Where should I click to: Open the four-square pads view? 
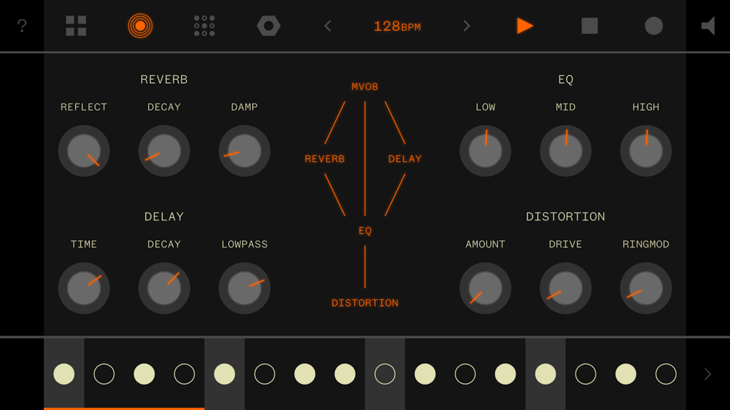76,25
